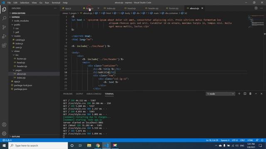The height and width of the screenshot is (149, 266).
Task: Click the split editor right icon
Action: coord(256,8)
